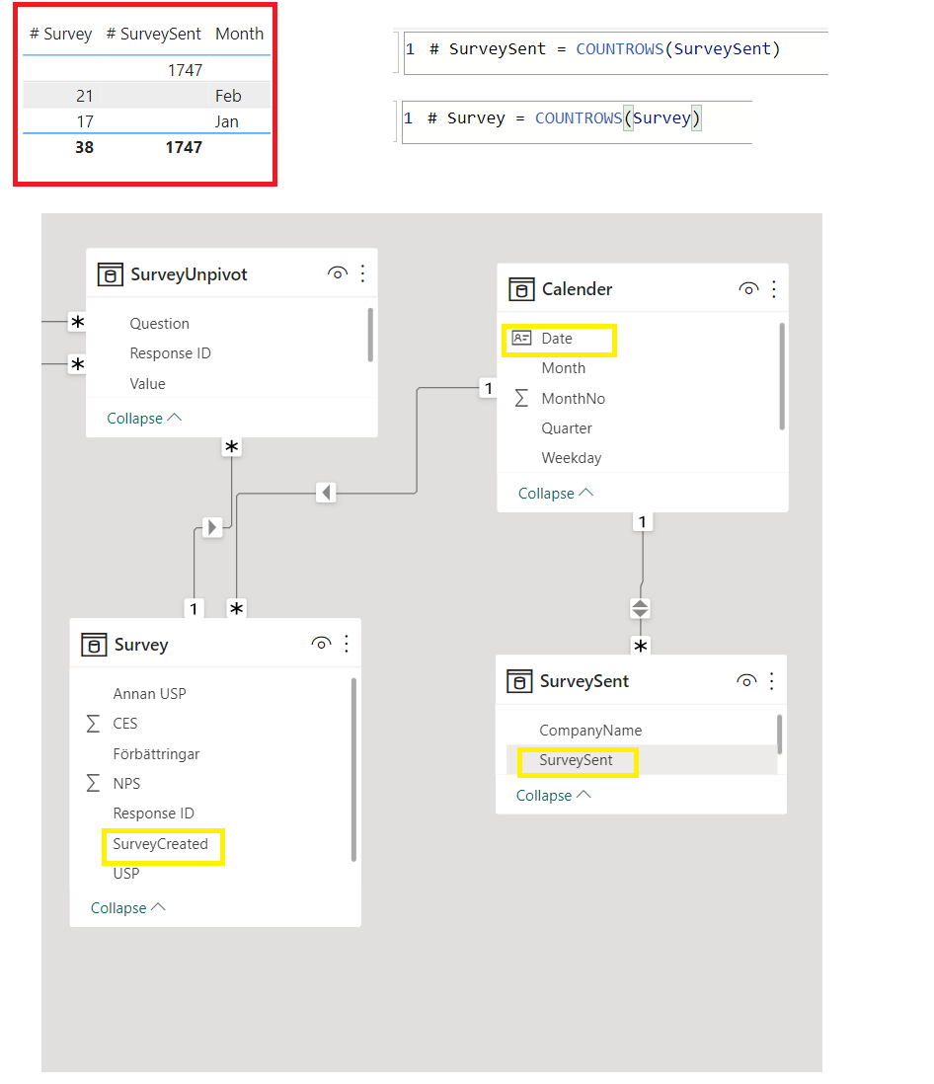The width and height of the screenshot is (934, 1084).
Task: Click the SurveySent field list scrollbar
Action: point(780,735)
